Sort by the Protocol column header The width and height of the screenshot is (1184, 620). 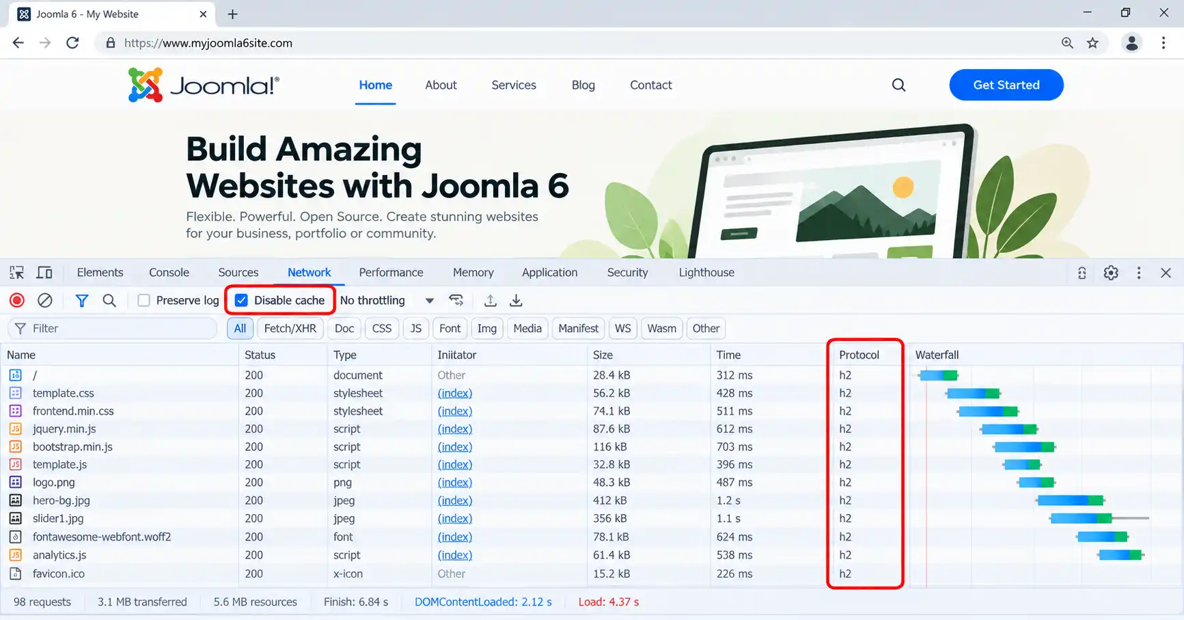coord(859,355)
